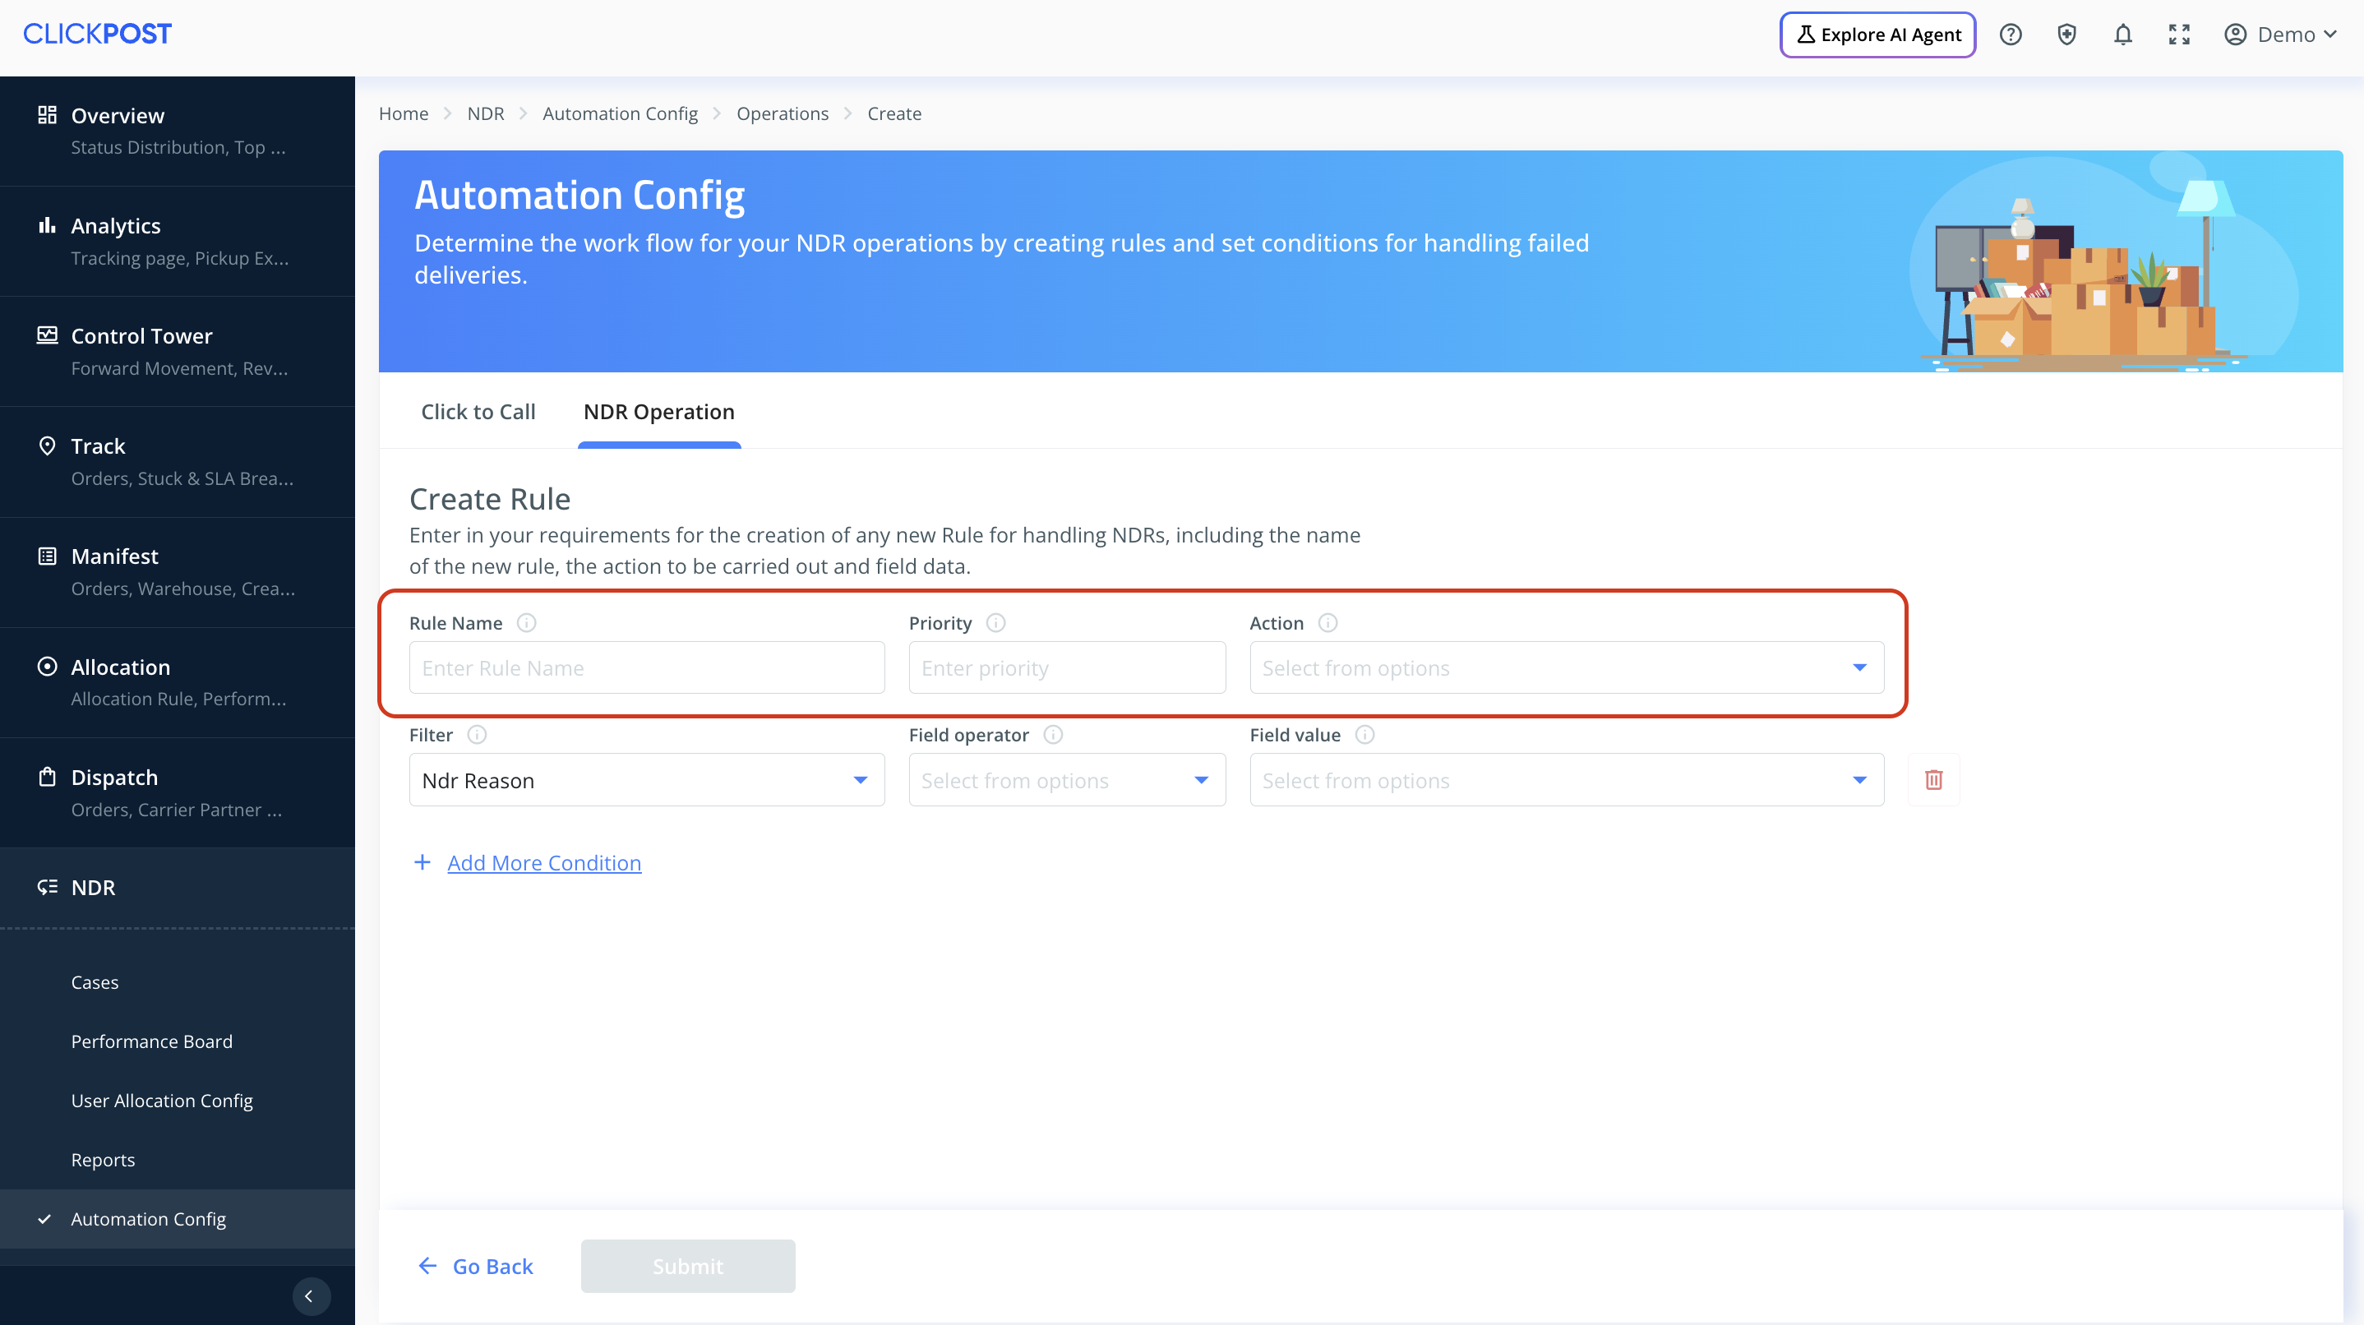Screen dimensions: 2364x1325
Task: Switch to Click to Call tab
Action: pyautogui.click(x=478, y=412)
